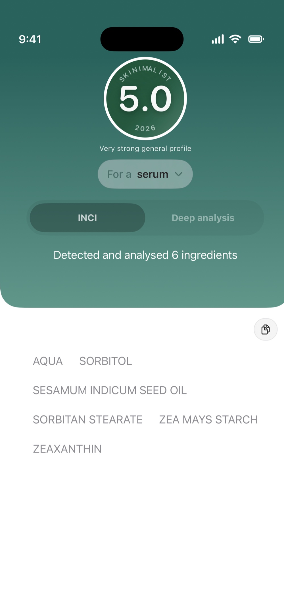Switch to the INCI tab

87,218
